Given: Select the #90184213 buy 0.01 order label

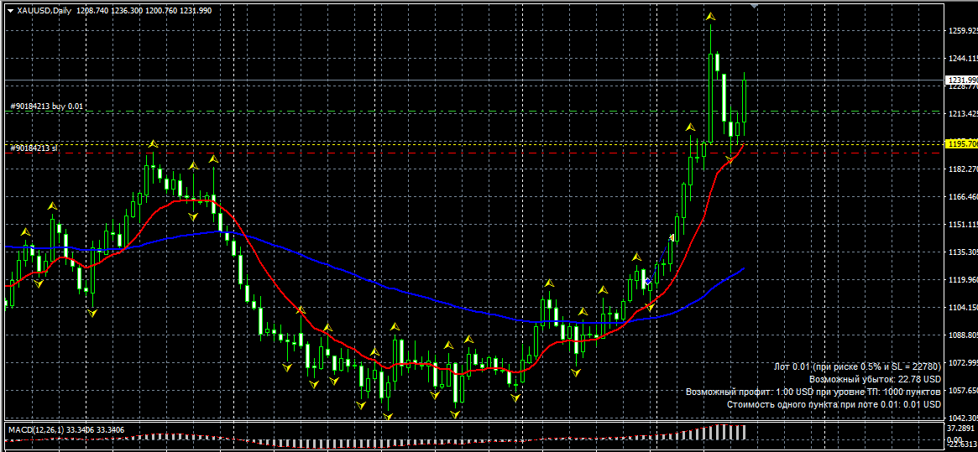Looking at the screenshot, I should coord(46,107).
